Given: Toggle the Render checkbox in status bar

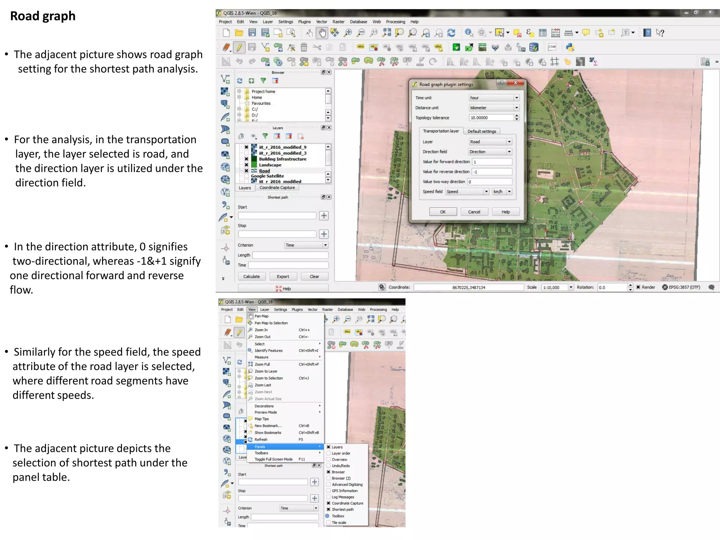Looking at the screenshot, I should [638, 287].
